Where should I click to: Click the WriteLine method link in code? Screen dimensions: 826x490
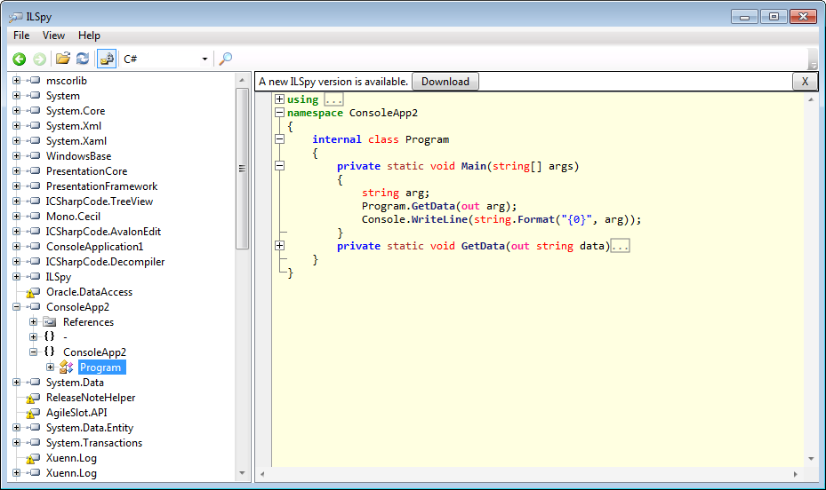tap(439, 219)
